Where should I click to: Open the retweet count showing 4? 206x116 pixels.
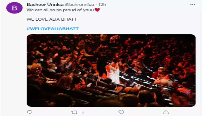[82, 112]
